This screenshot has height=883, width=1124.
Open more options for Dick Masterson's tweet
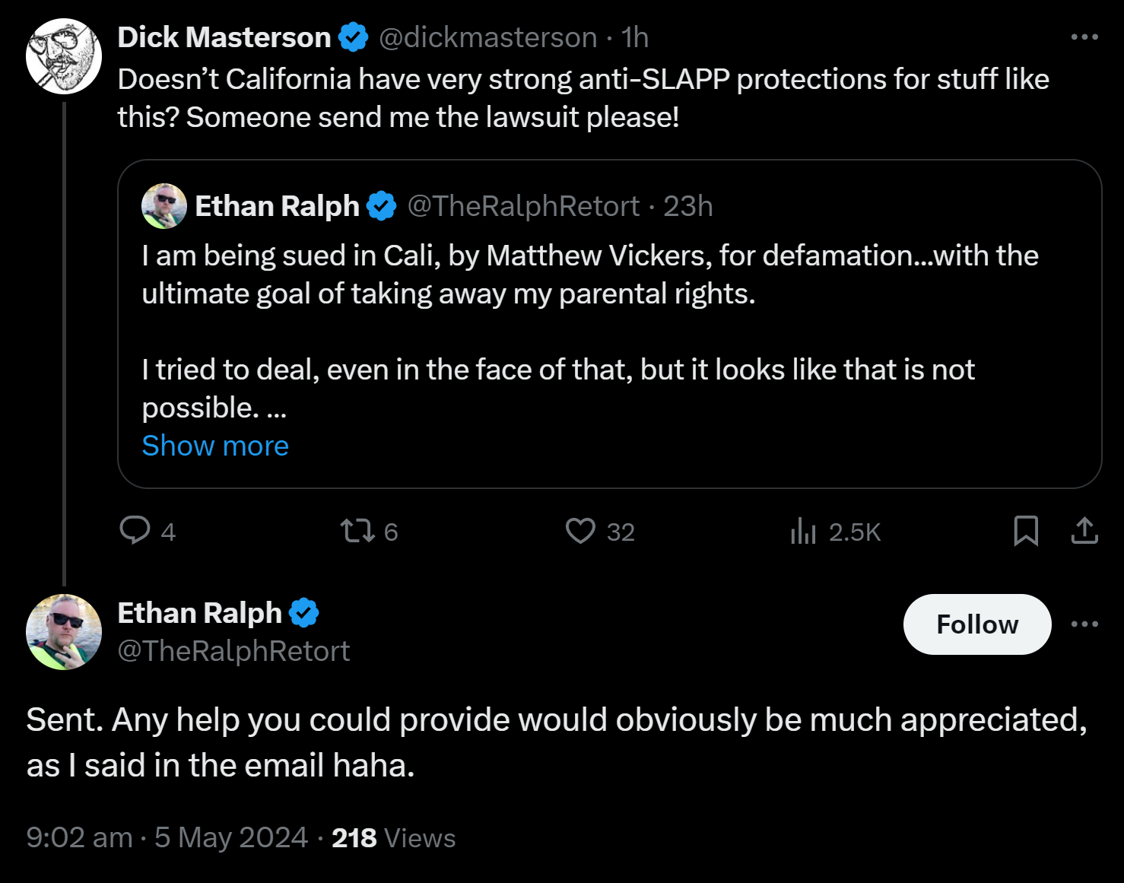1084,37
